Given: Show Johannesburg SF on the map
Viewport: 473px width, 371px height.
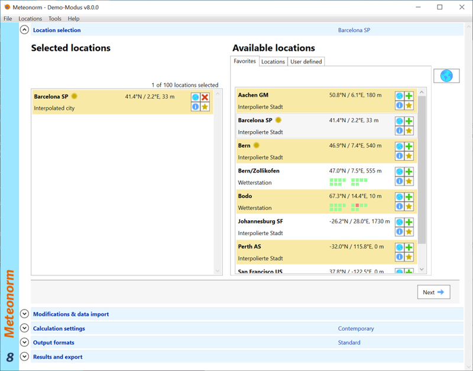Looking at the screenshot, I should coord(400,222).
